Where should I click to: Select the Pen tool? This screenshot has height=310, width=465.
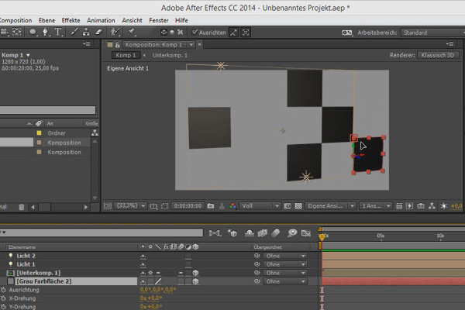coord(45,32)
